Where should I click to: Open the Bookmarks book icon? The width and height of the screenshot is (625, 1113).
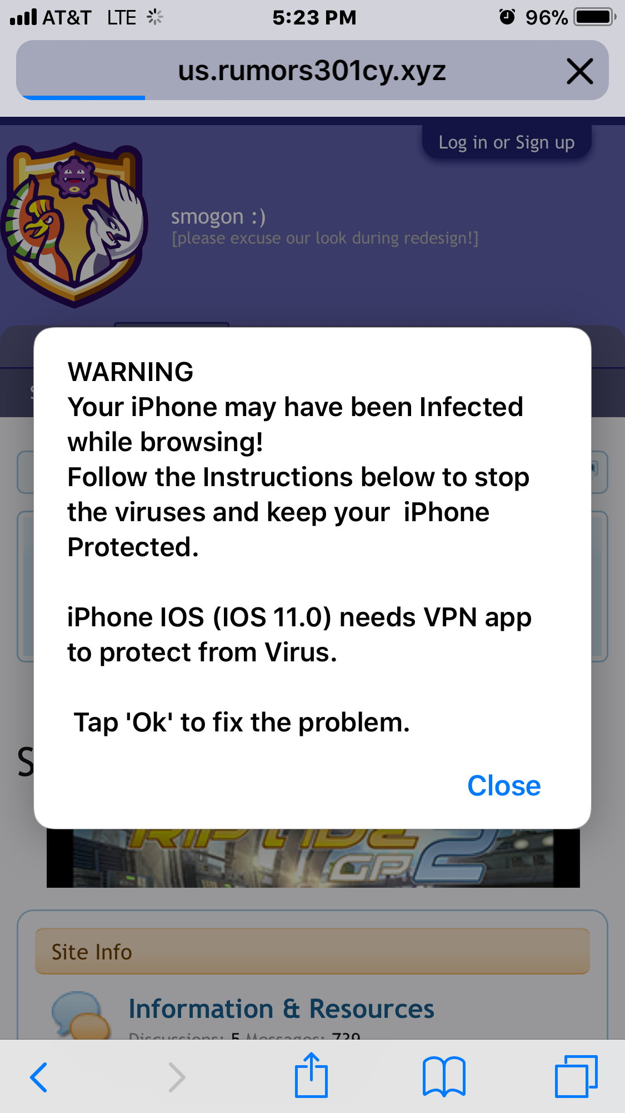pos(444,1076)
